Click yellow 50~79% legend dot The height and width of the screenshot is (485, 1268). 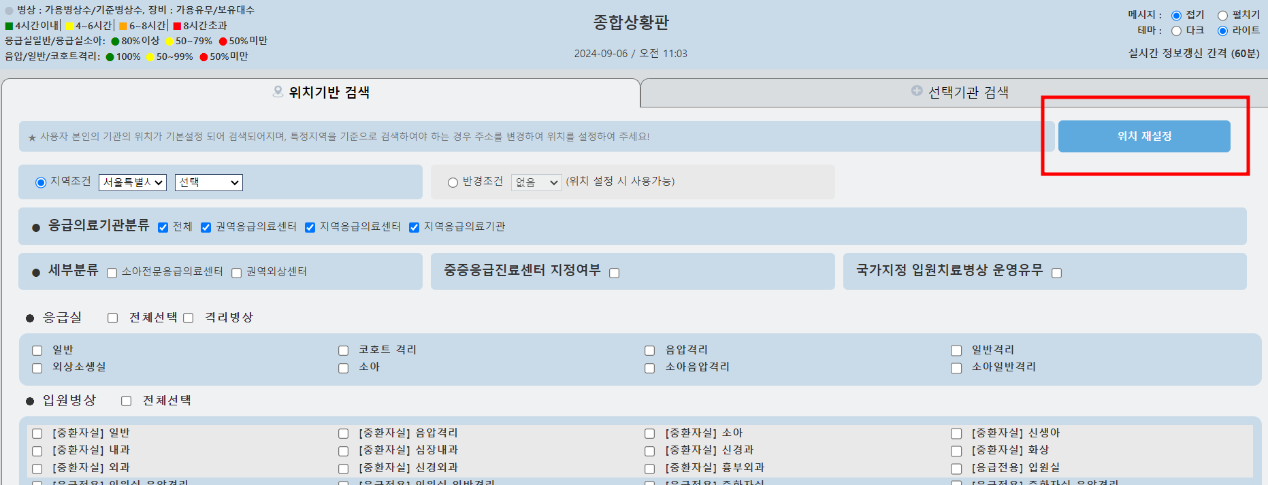pos(169,41)
